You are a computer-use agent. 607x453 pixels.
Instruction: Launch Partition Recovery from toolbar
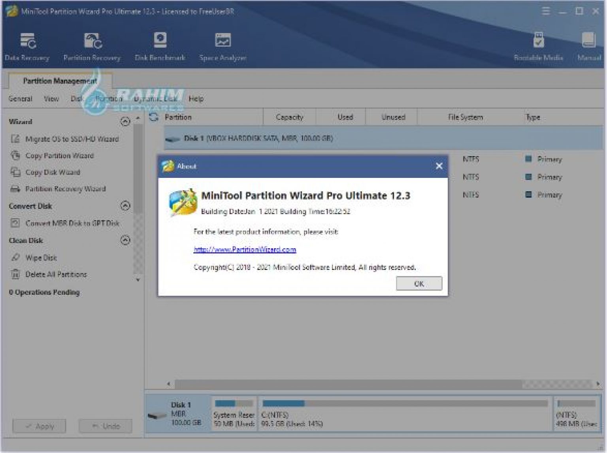[x=92, y=47]
